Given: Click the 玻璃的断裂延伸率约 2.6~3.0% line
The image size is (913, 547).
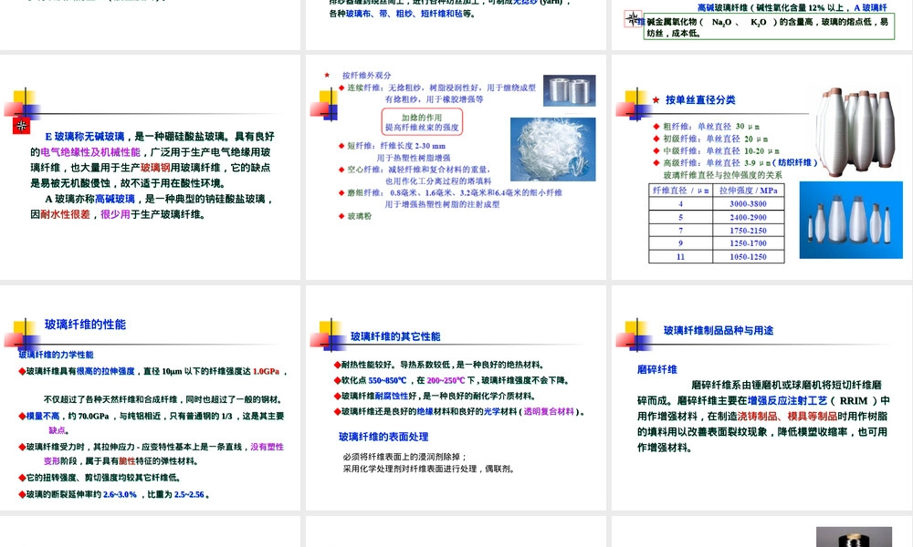Looking at the screenshot, I should [x=114, y=495].
